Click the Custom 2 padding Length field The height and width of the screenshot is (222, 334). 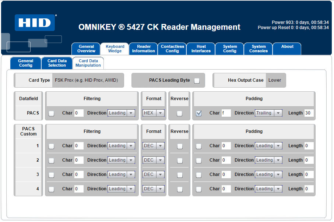(x=309, y=160)
